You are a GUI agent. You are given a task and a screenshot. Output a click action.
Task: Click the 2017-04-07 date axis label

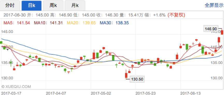click(x=56, y=93)
